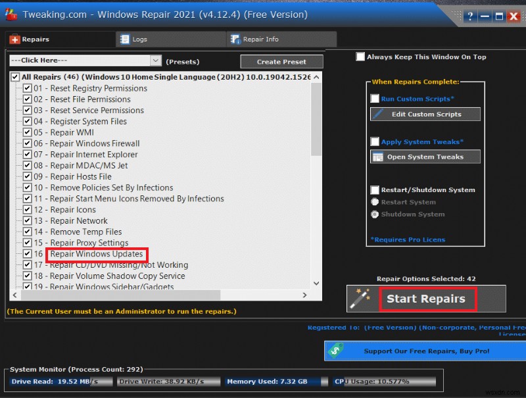Click the red plus icon on Repairs tab
The image size is (526, 398).
14,39
